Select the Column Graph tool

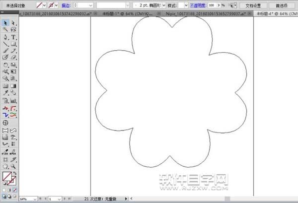[13, 101]
